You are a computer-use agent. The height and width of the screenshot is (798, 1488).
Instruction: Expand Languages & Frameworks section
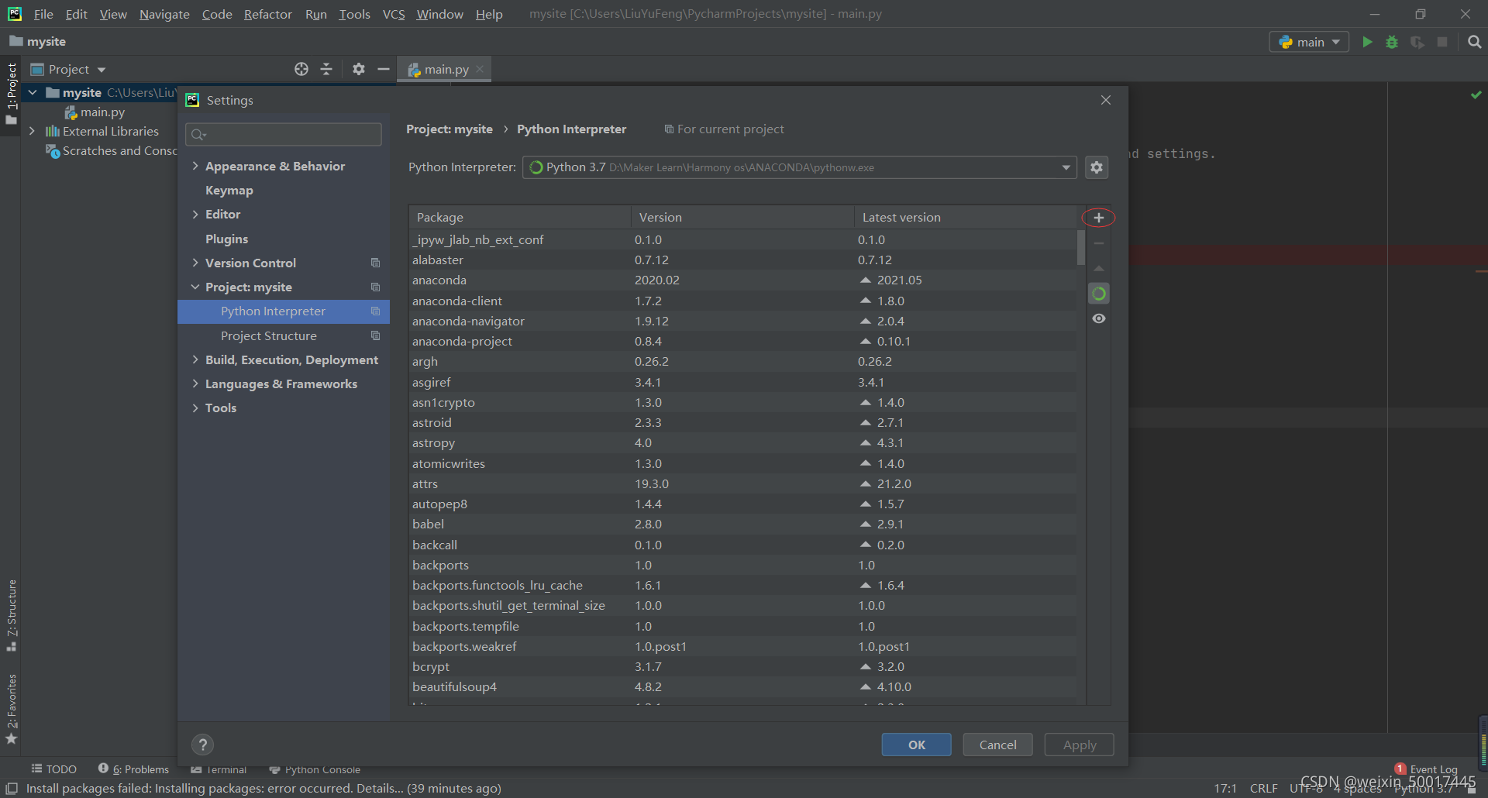click(x=195, y=384)
